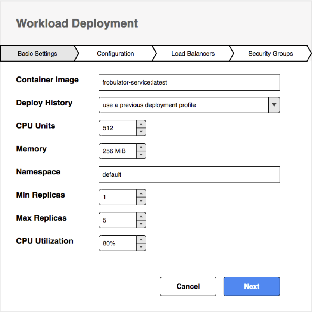The height and width of the screenshot is (312, 312).
Task: Lower Min Replicas with down arrow
Action: 141,201
